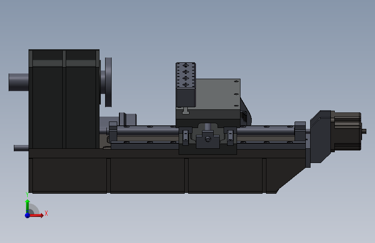This screenshot has height=243, width=375.
Task: Select the motor mounting bracket on the right
Action: click(x=321, y=137)
